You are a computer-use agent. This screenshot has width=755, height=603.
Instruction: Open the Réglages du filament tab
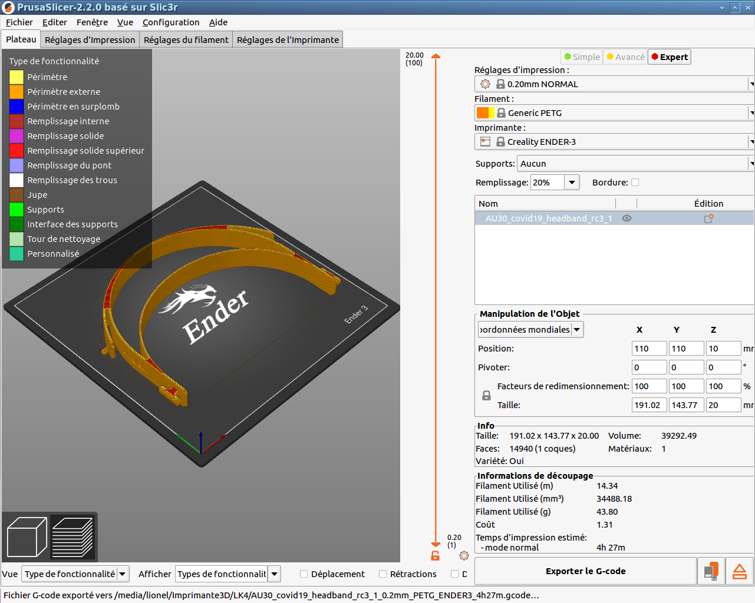tap(186, 40)
